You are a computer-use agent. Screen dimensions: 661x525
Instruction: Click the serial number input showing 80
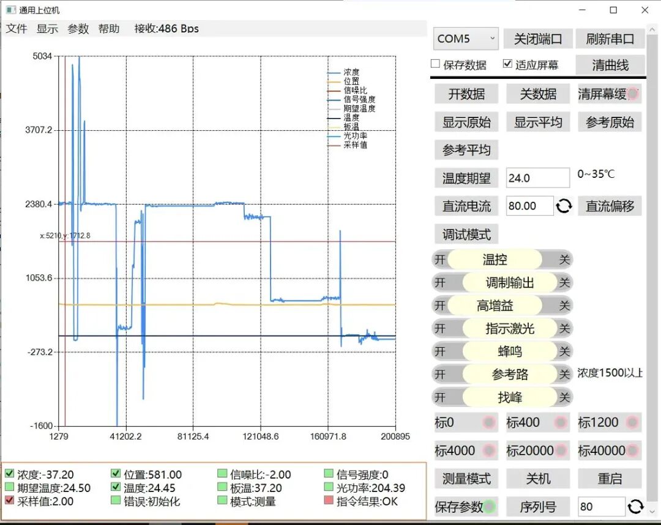602,507
